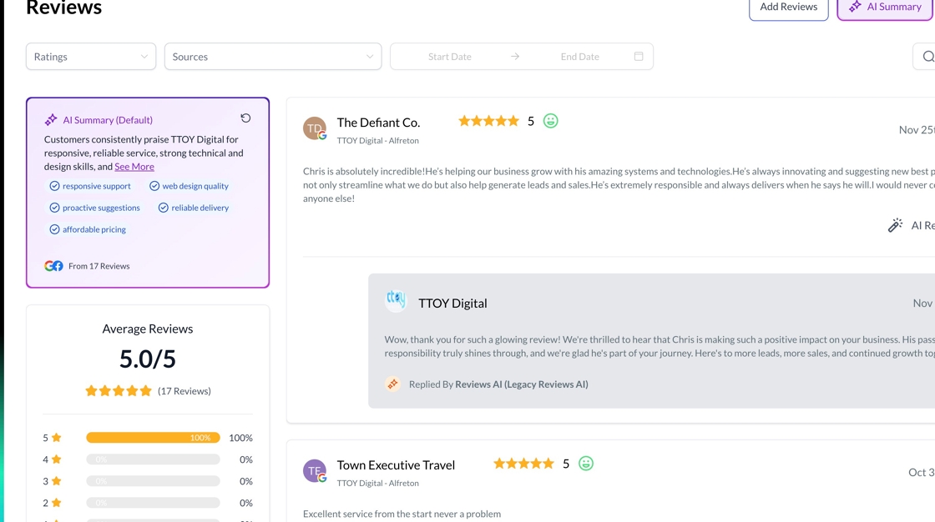Click the star icon in the 5 row
The height and width of the screenshot is (522, 935).
[57, 438]
